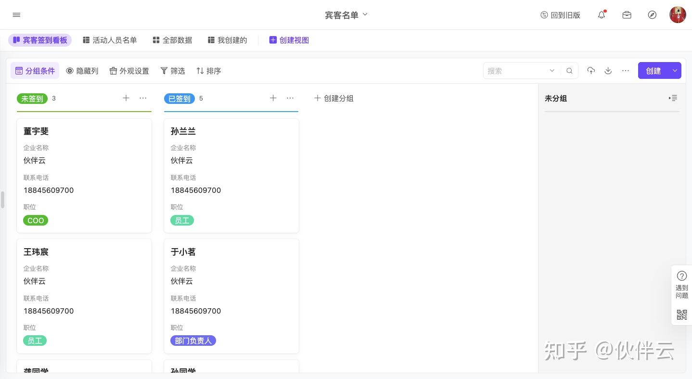692x379 pixels.
Task: Click the download export icon
Action: (608, 71)
